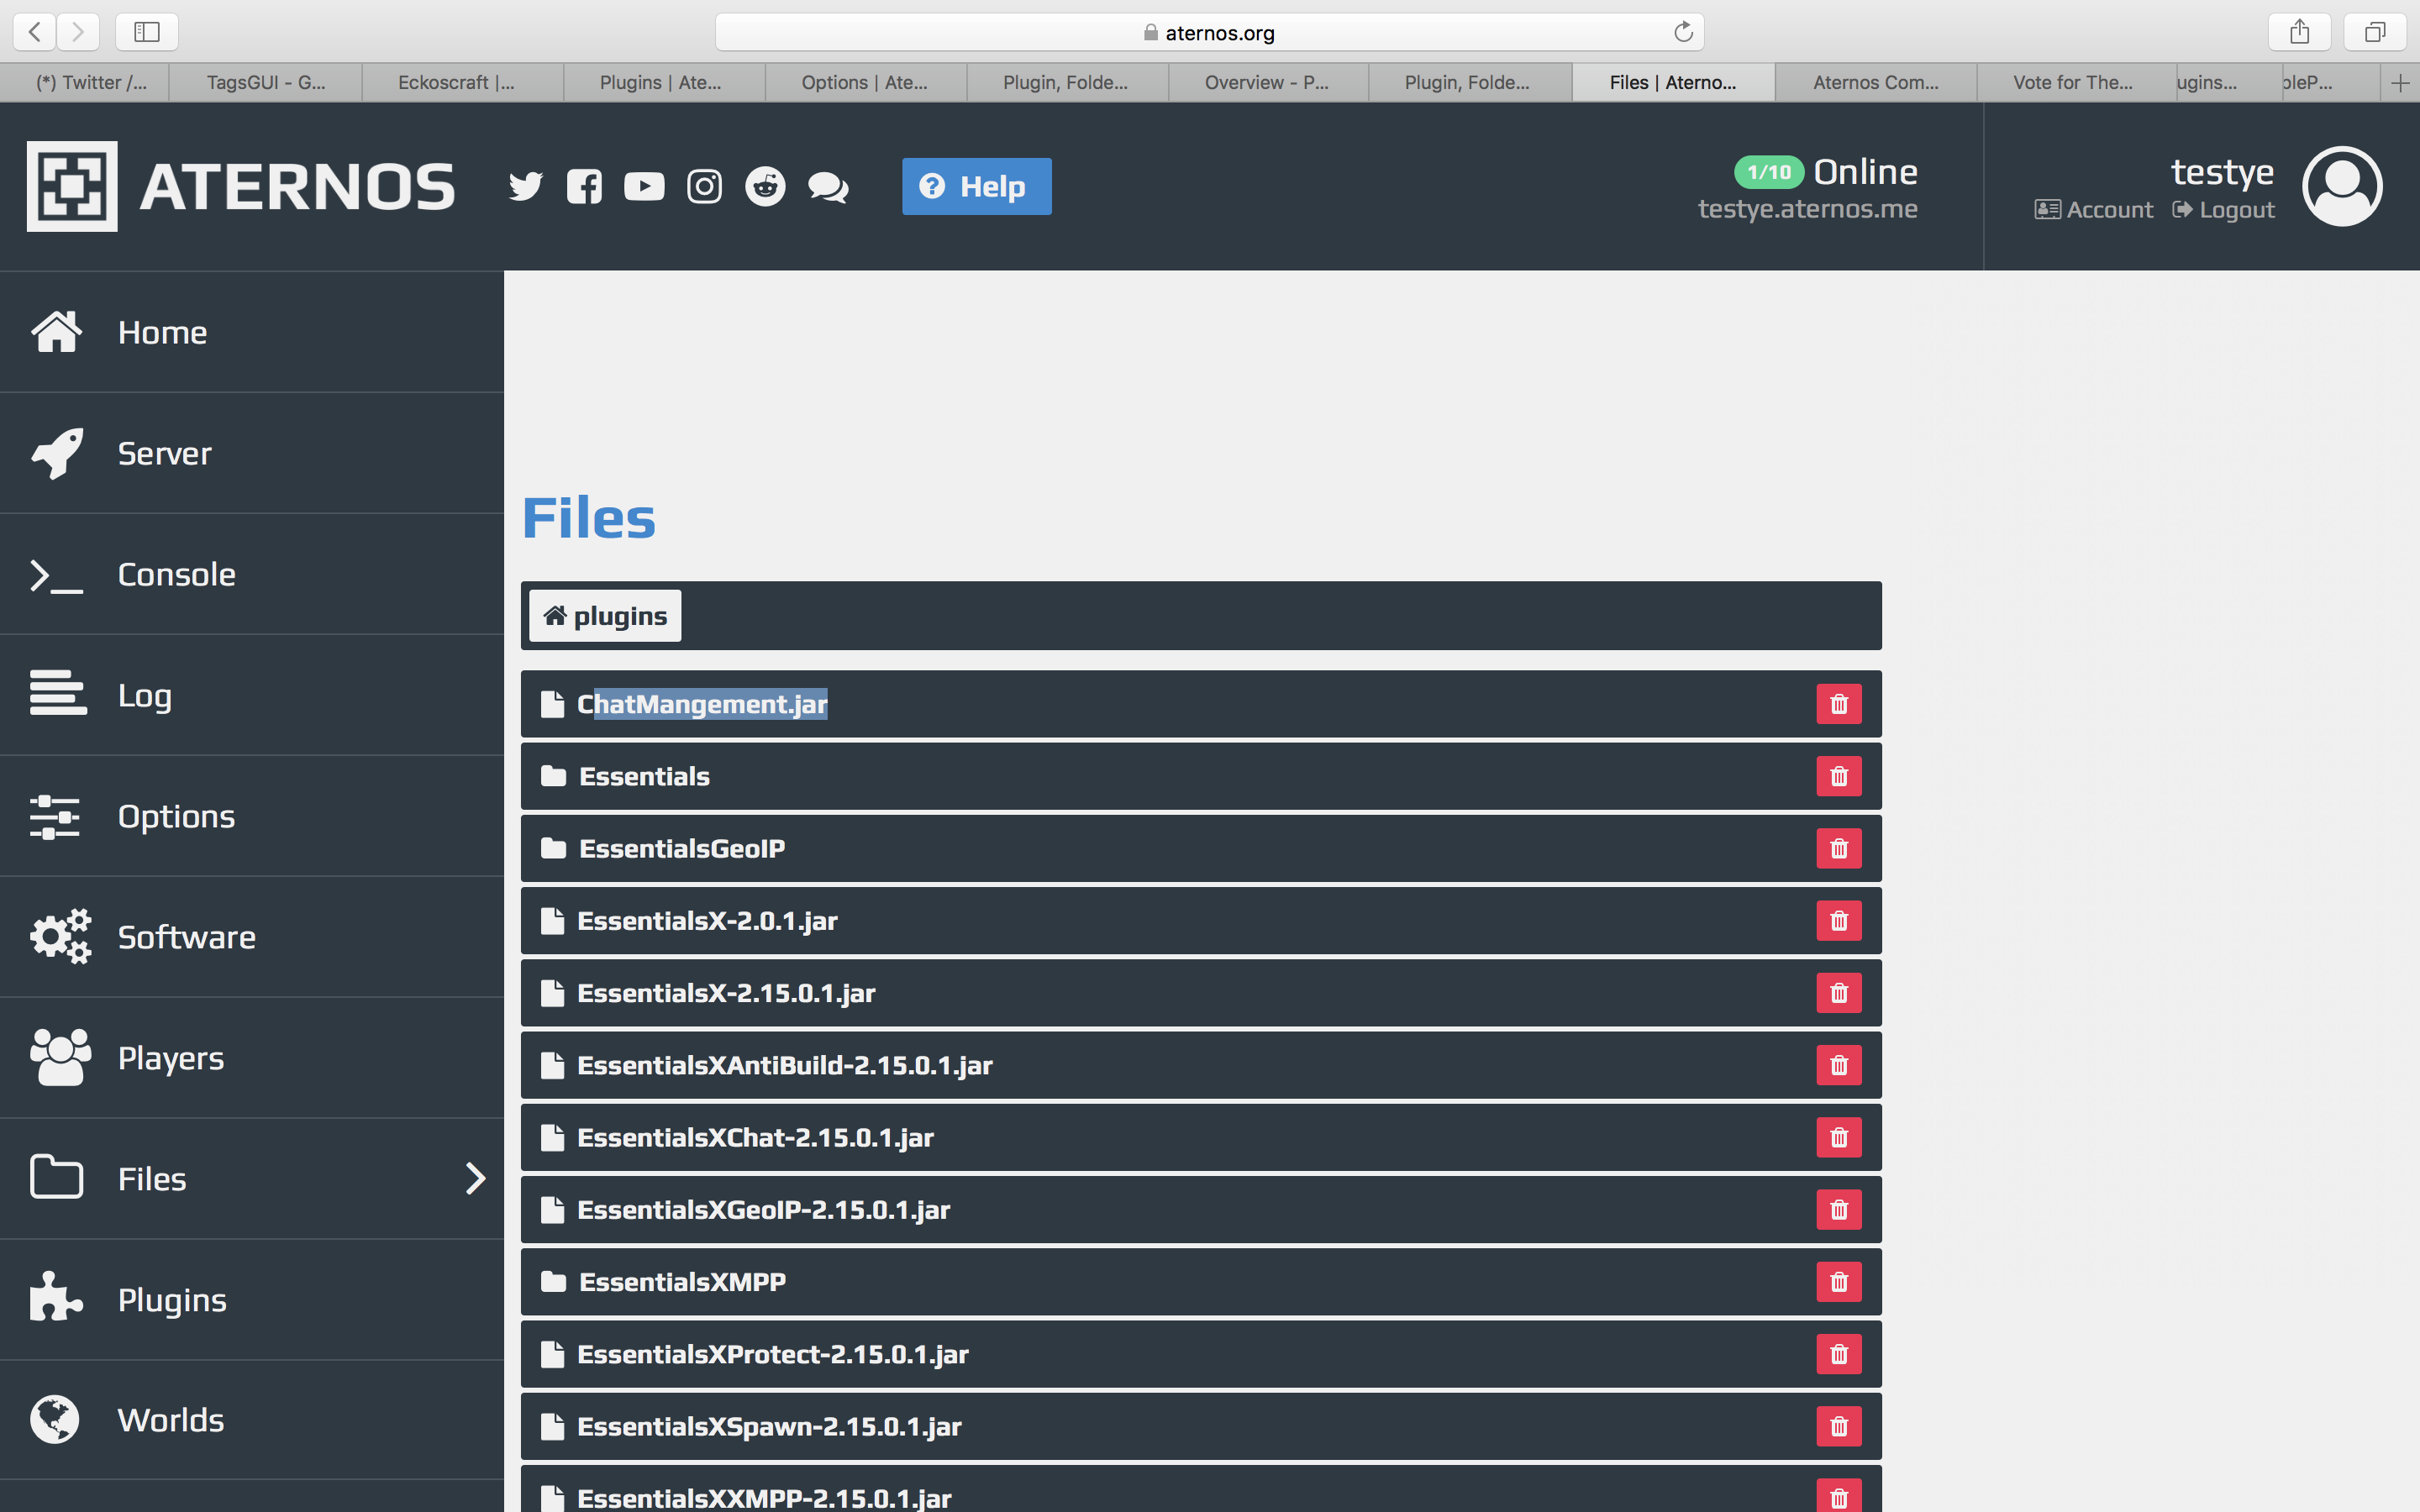Click the user avatar icon
2420x1512 pixels.
2342,186
